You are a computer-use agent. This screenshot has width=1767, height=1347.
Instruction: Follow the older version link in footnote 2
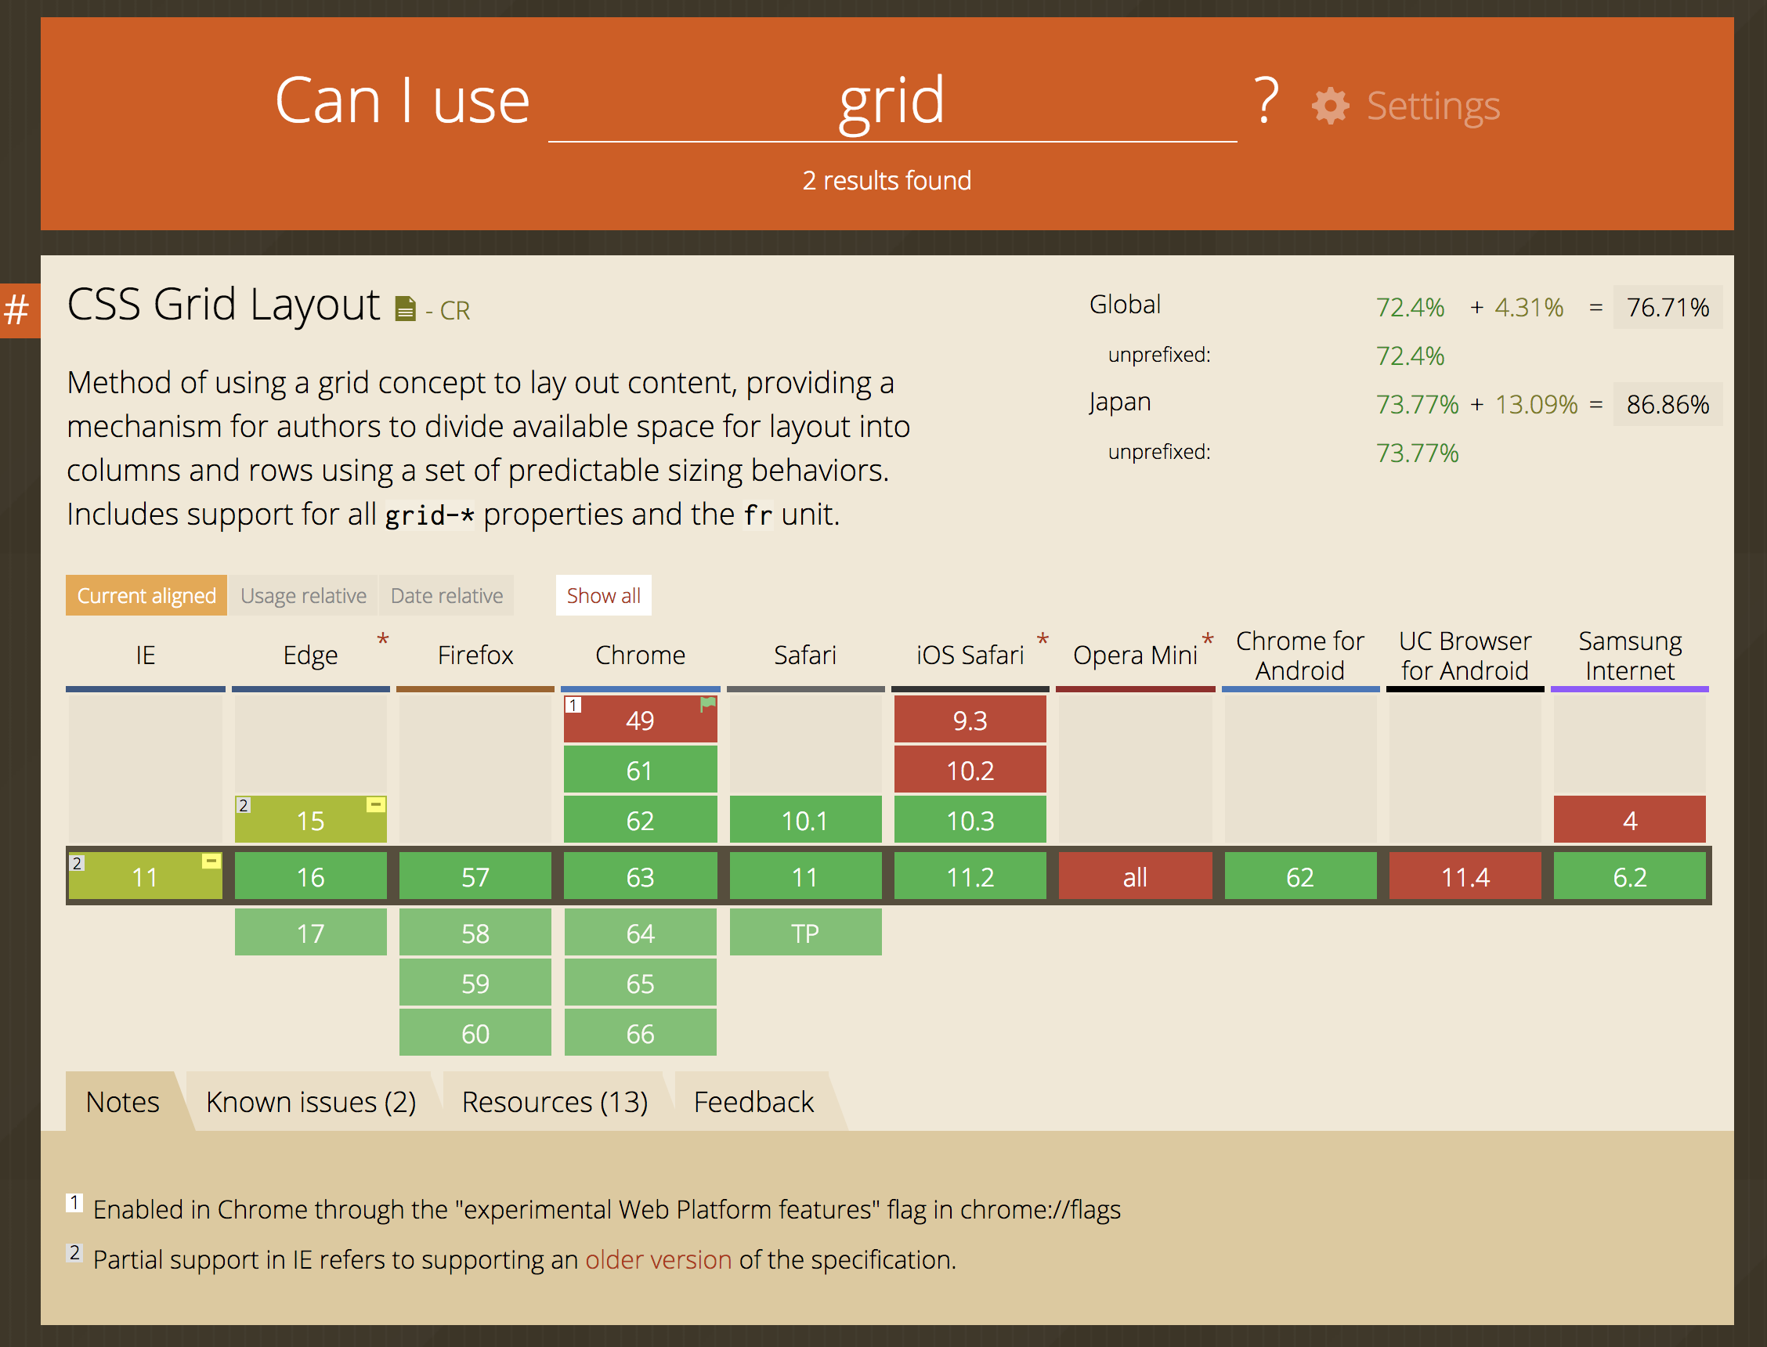656,1259
